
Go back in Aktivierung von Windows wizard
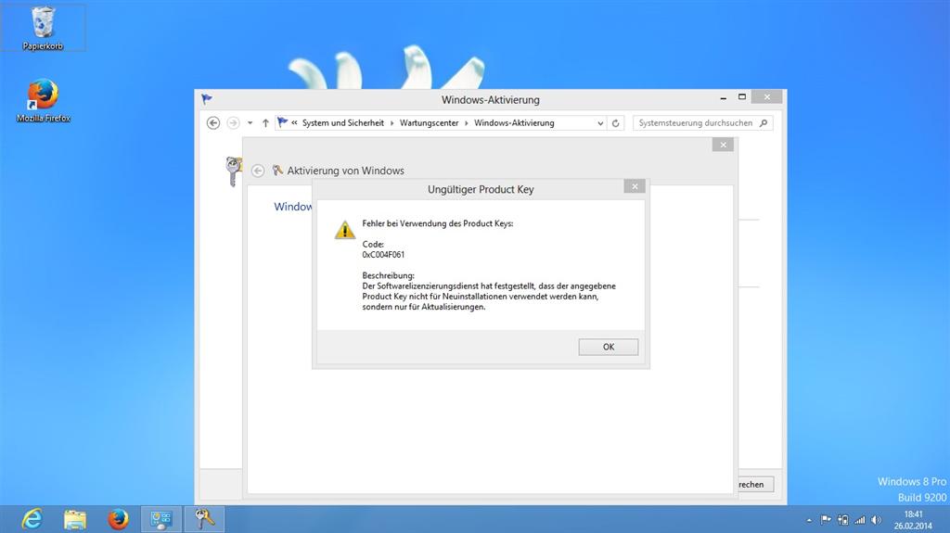point(258,171)
